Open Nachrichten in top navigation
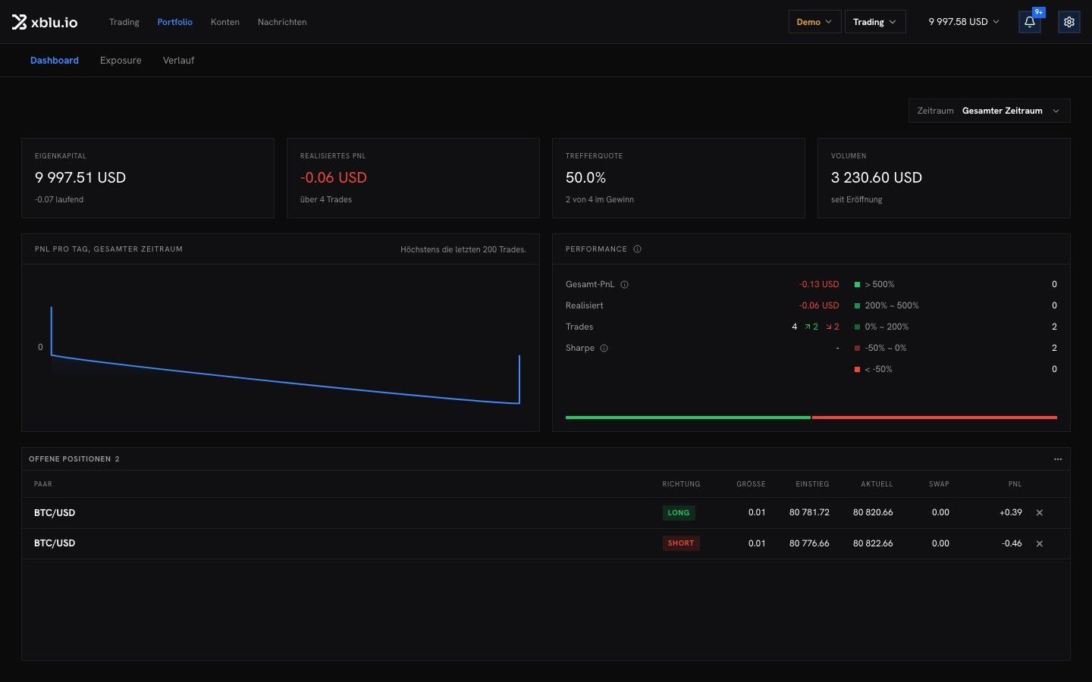Screen dimensions: 1092x682 tap(282, 22)
